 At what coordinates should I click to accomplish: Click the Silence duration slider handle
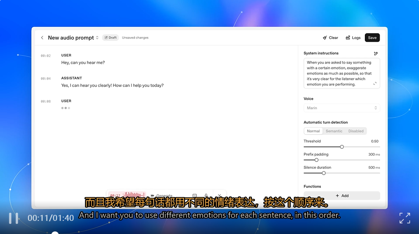click(324, 173)
